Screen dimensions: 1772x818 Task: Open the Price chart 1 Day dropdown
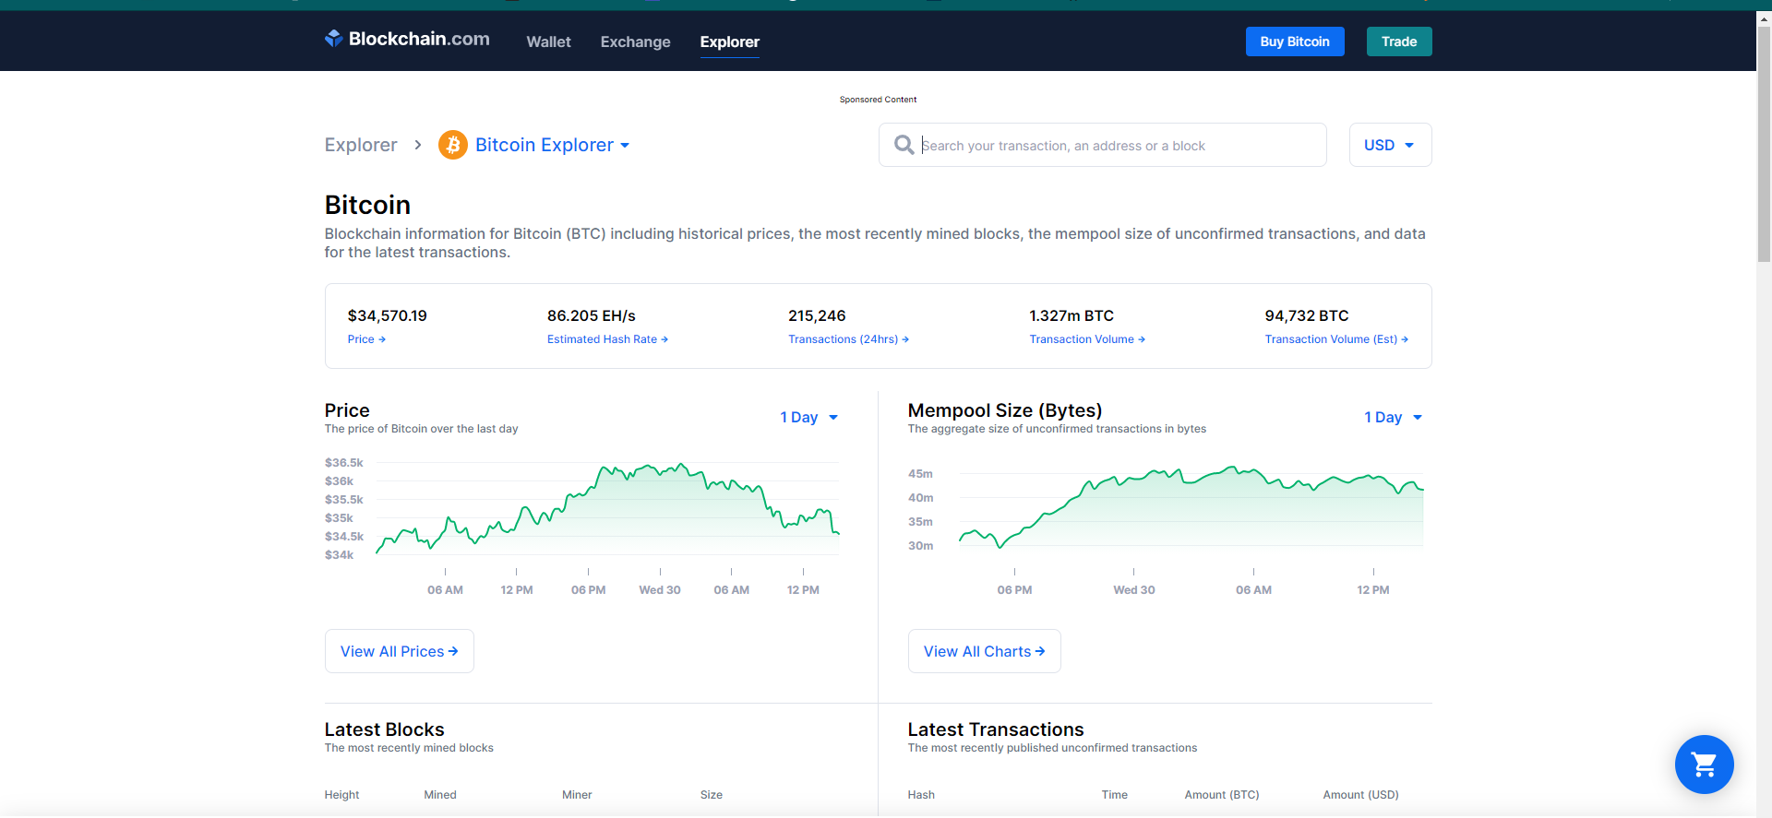coord(809,417)
